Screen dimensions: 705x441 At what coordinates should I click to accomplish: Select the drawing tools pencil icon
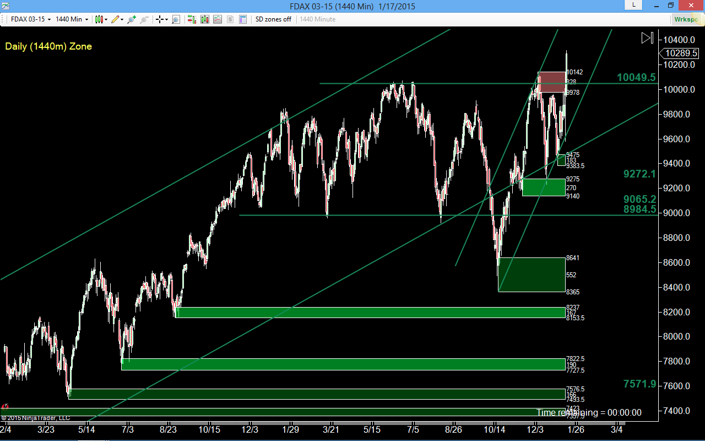pyautogui.click(x=115, y=19)
